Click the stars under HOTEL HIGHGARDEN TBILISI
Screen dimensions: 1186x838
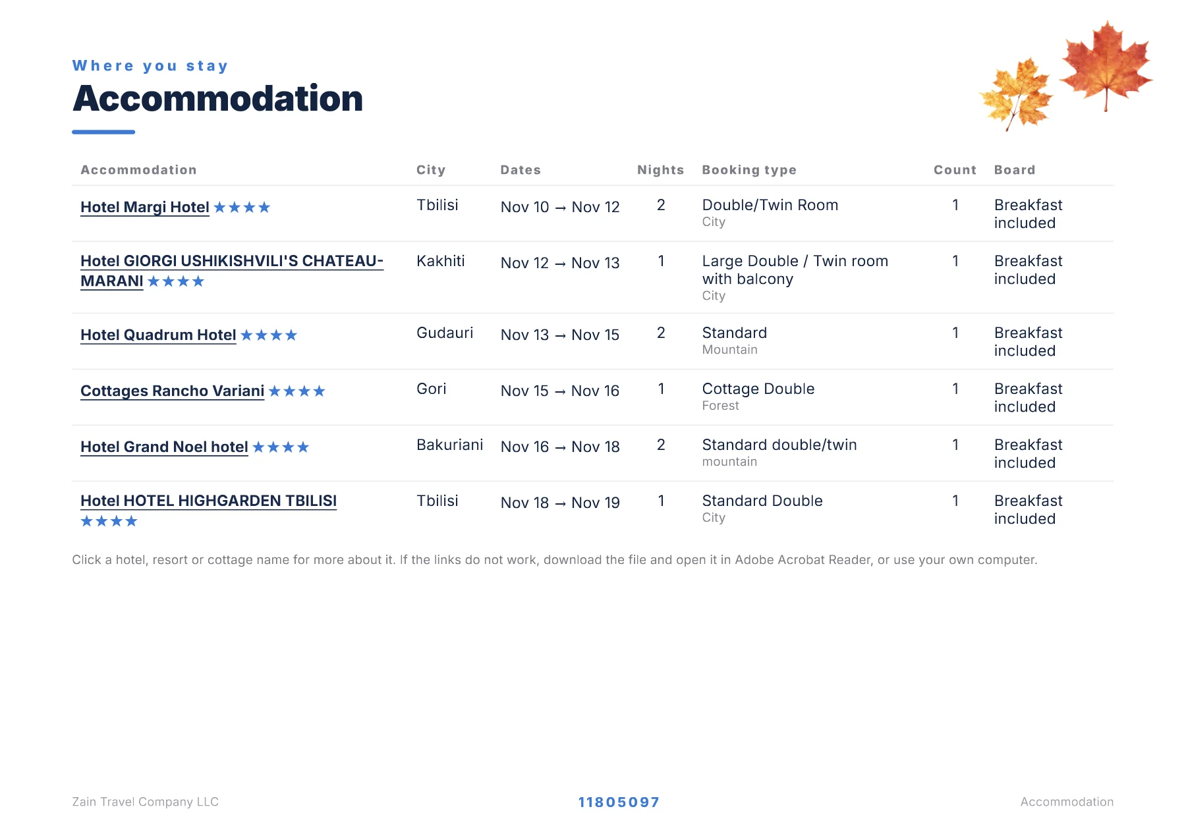click(109, 521)
